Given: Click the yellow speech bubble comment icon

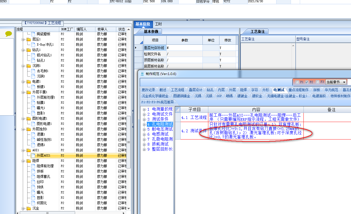Looking at the screenshot, I should [x=9, y=34].
